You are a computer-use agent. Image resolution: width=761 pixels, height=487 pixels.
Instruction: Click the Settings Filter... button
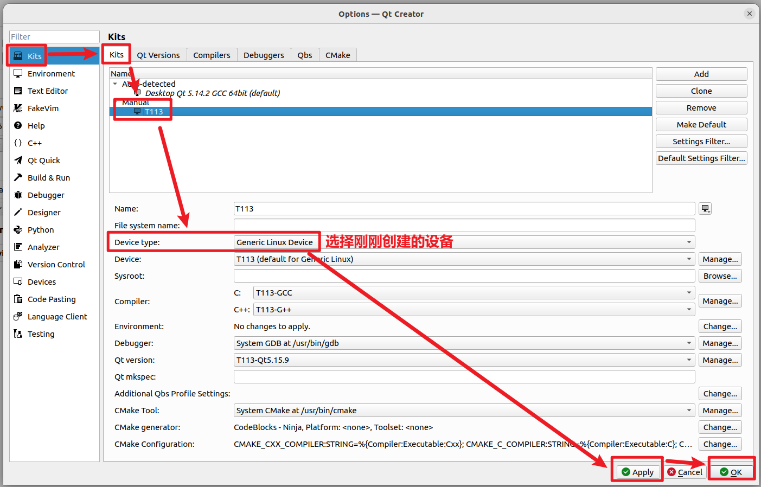[x=701, y=141]
